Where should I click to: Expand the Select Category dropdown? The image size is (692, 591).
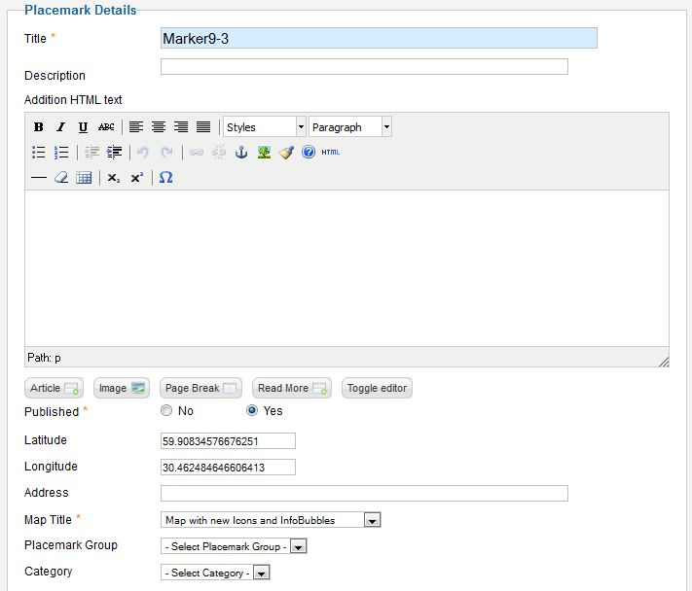(x=214, y=573)
